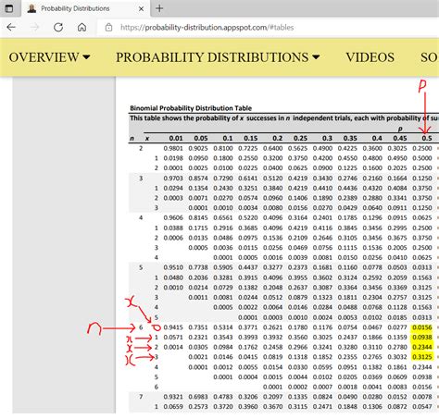Click the 0.35 column header
This screenshot has height=419, width=439.
(350, 138)
